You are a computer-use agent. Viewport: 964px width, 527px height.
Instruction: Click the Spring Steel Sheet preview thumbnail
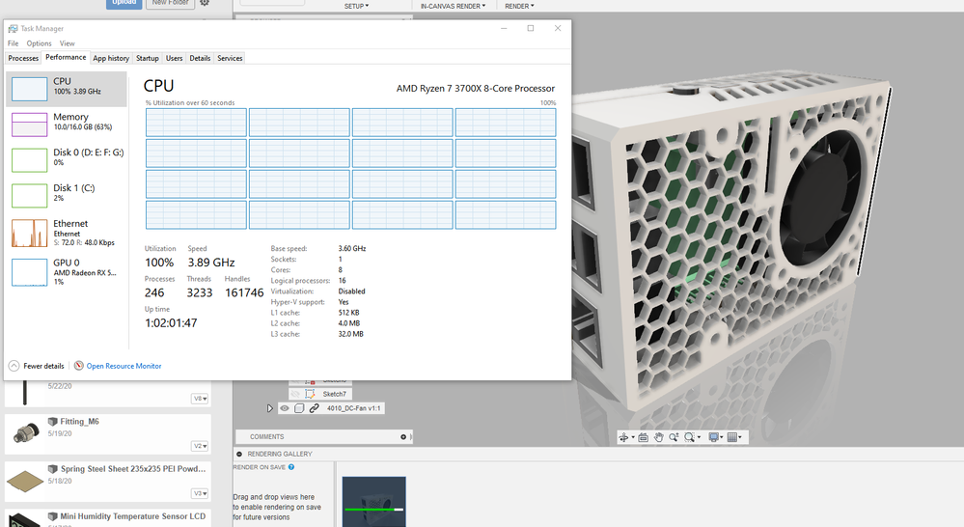pos(25,481)
